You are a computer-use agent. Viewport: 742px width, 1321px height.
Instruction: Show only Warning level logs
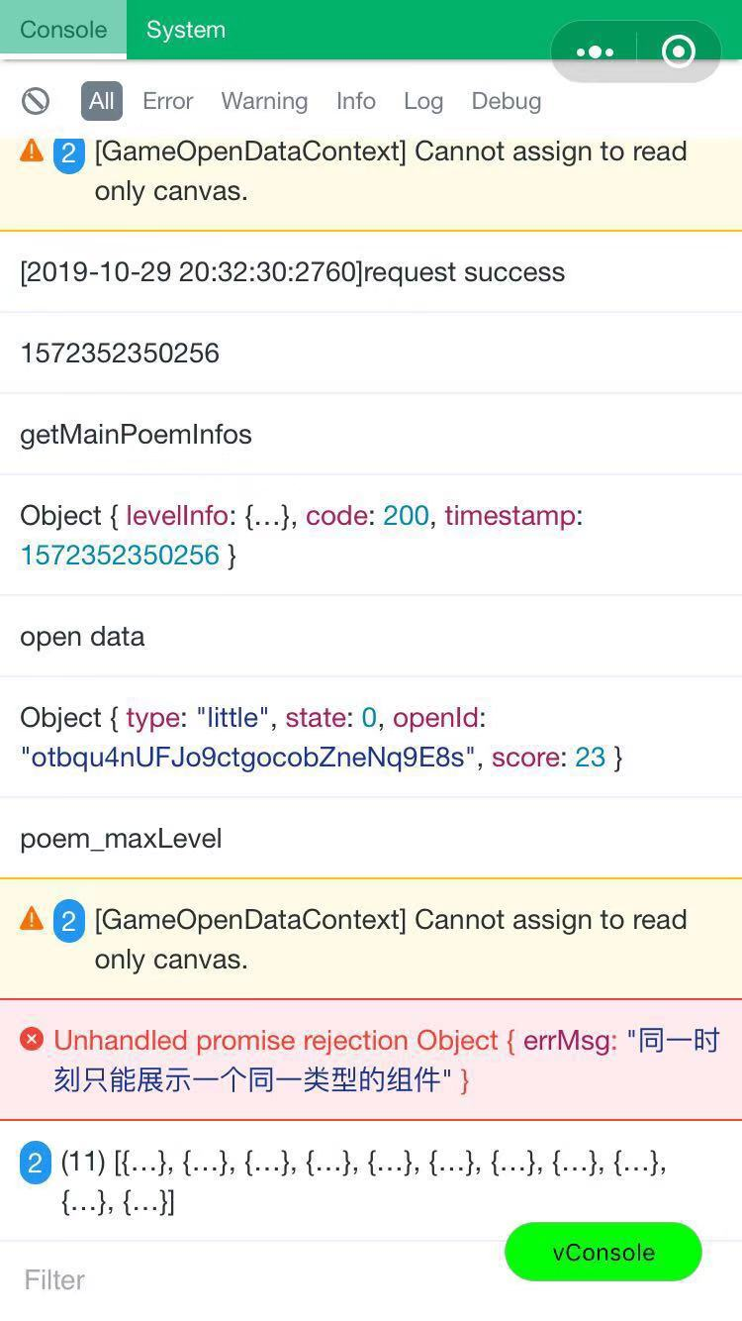[x=264, y=101]
